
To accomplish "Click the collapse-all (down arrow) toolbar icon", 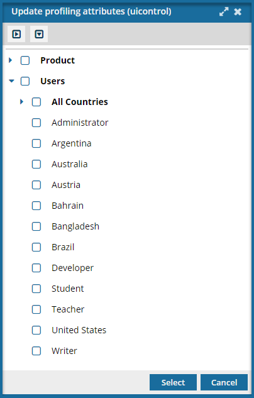I will pyautogui.click(x=39, y=34).
